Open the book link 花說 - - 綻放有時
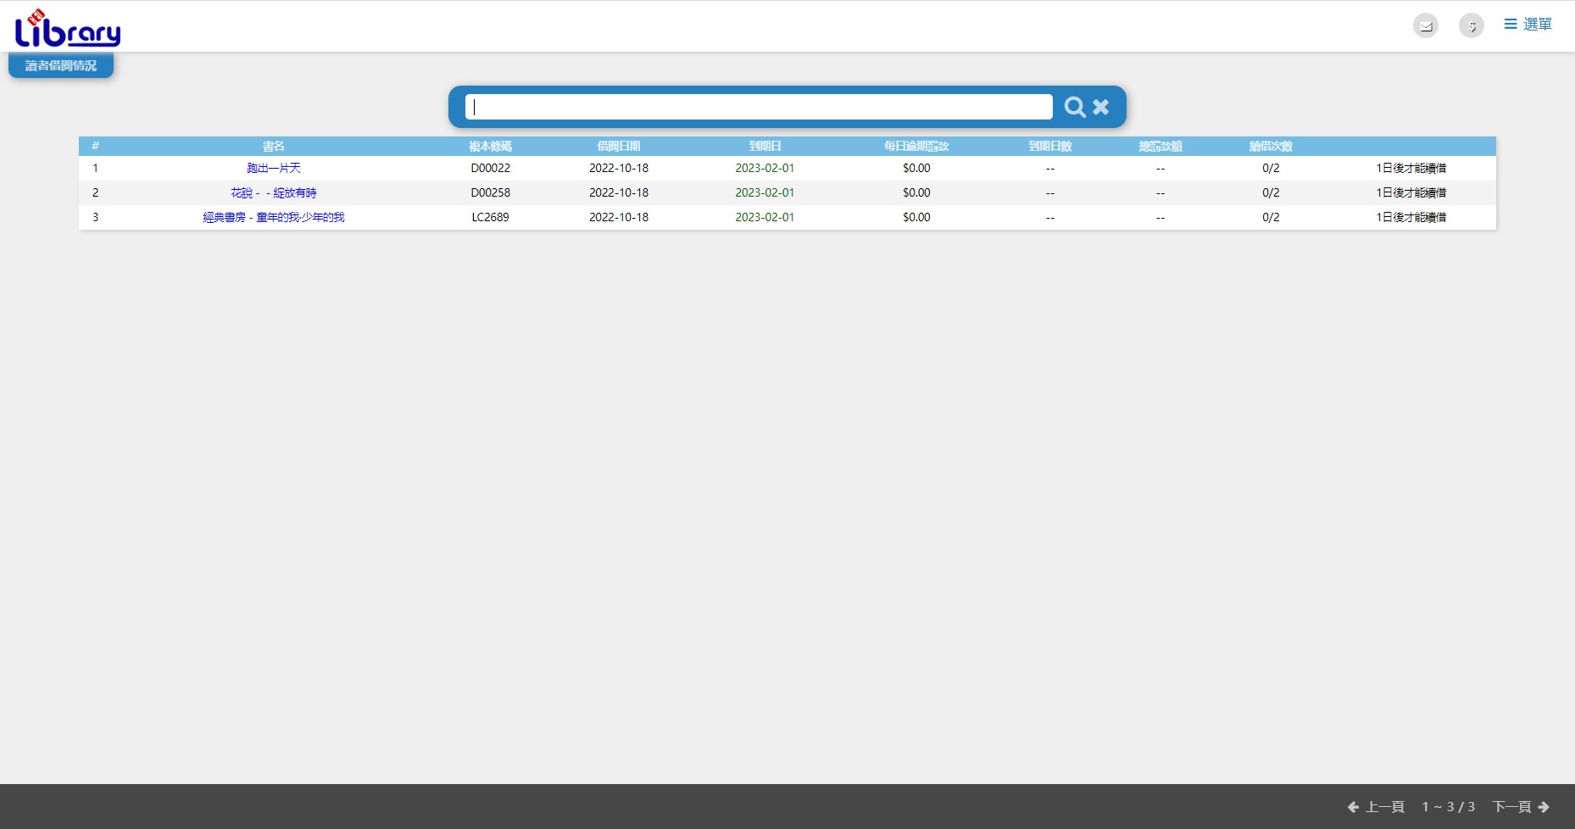1575x829 pixels. [x=274, y=193]
